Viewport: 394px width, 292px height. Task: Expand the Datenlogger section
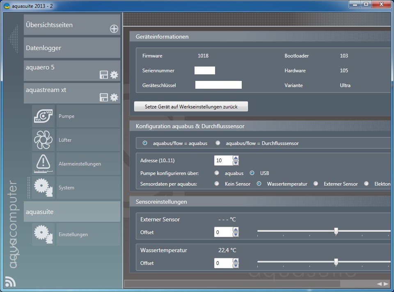(x=72, y=48)
